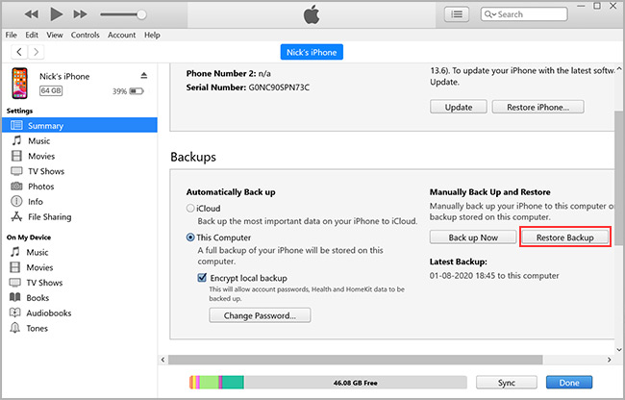Click the storage usage bar showing 46.08 GB Free

click(x=328, y=383)
